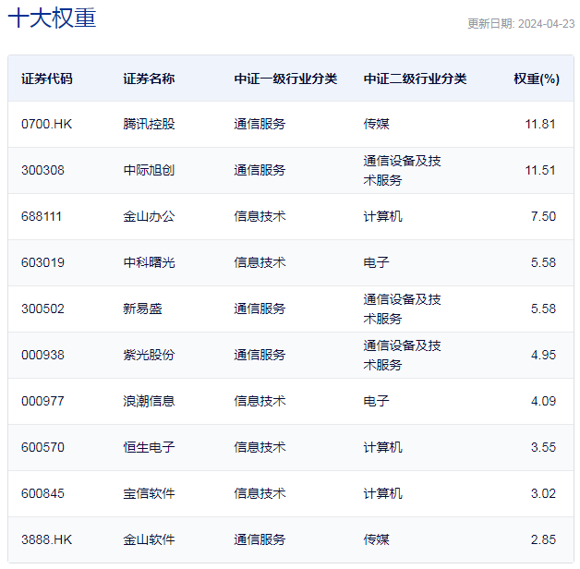Select stock code 3888.HK

click(46, 540)
